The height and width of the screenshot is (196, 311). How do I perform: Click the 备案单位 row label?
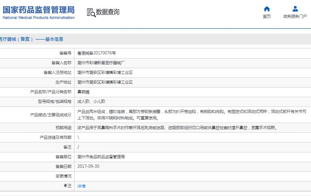pyautogui.click(x=64, y=157)
